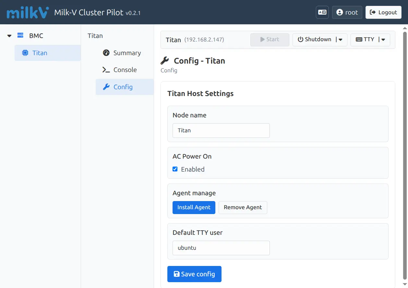The image size is (408, 288).
Task: Open the Shutdown dropdown arrow
Action: [341, 40]
